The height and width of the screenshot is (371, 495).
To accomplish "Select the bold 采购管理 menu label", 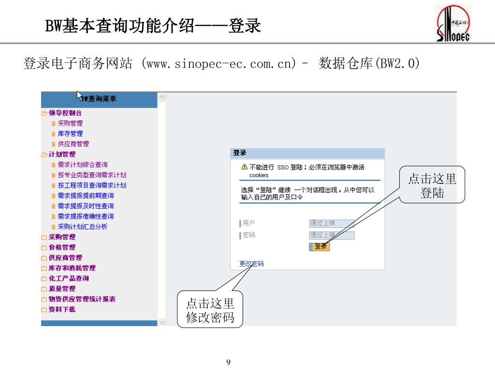I will (x=62, y=237).
